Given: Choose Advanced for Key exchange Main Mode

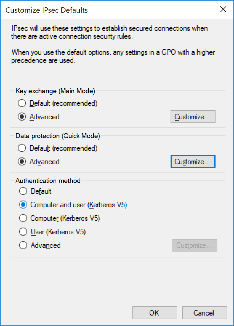Looking at the screenshot, I should [38, 117].
